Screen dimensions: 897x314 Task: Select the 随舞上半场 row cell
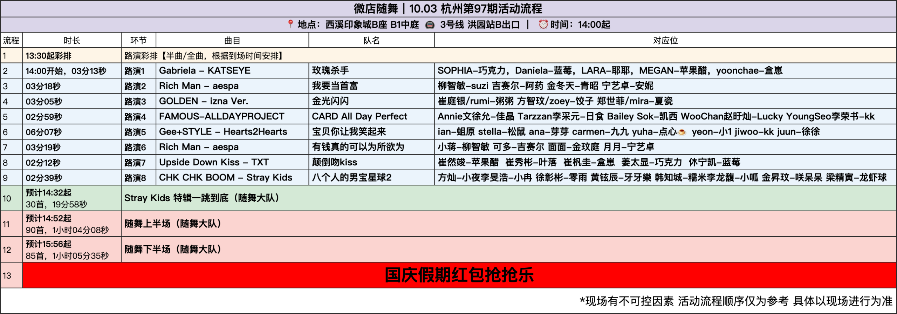pos(508,224)
